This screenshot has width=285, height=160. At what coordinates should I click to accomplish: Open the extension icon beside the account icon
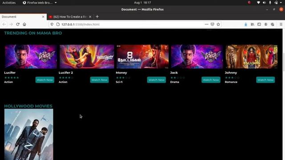pos(273,24)
